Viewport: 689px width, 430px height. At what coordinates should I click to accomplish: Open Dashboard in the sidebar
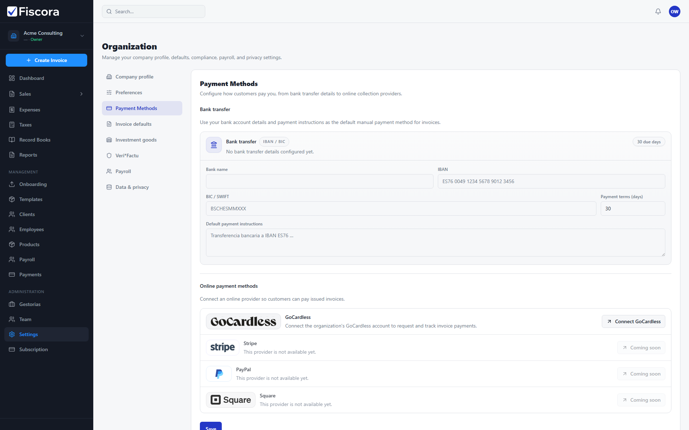[46, 78]
